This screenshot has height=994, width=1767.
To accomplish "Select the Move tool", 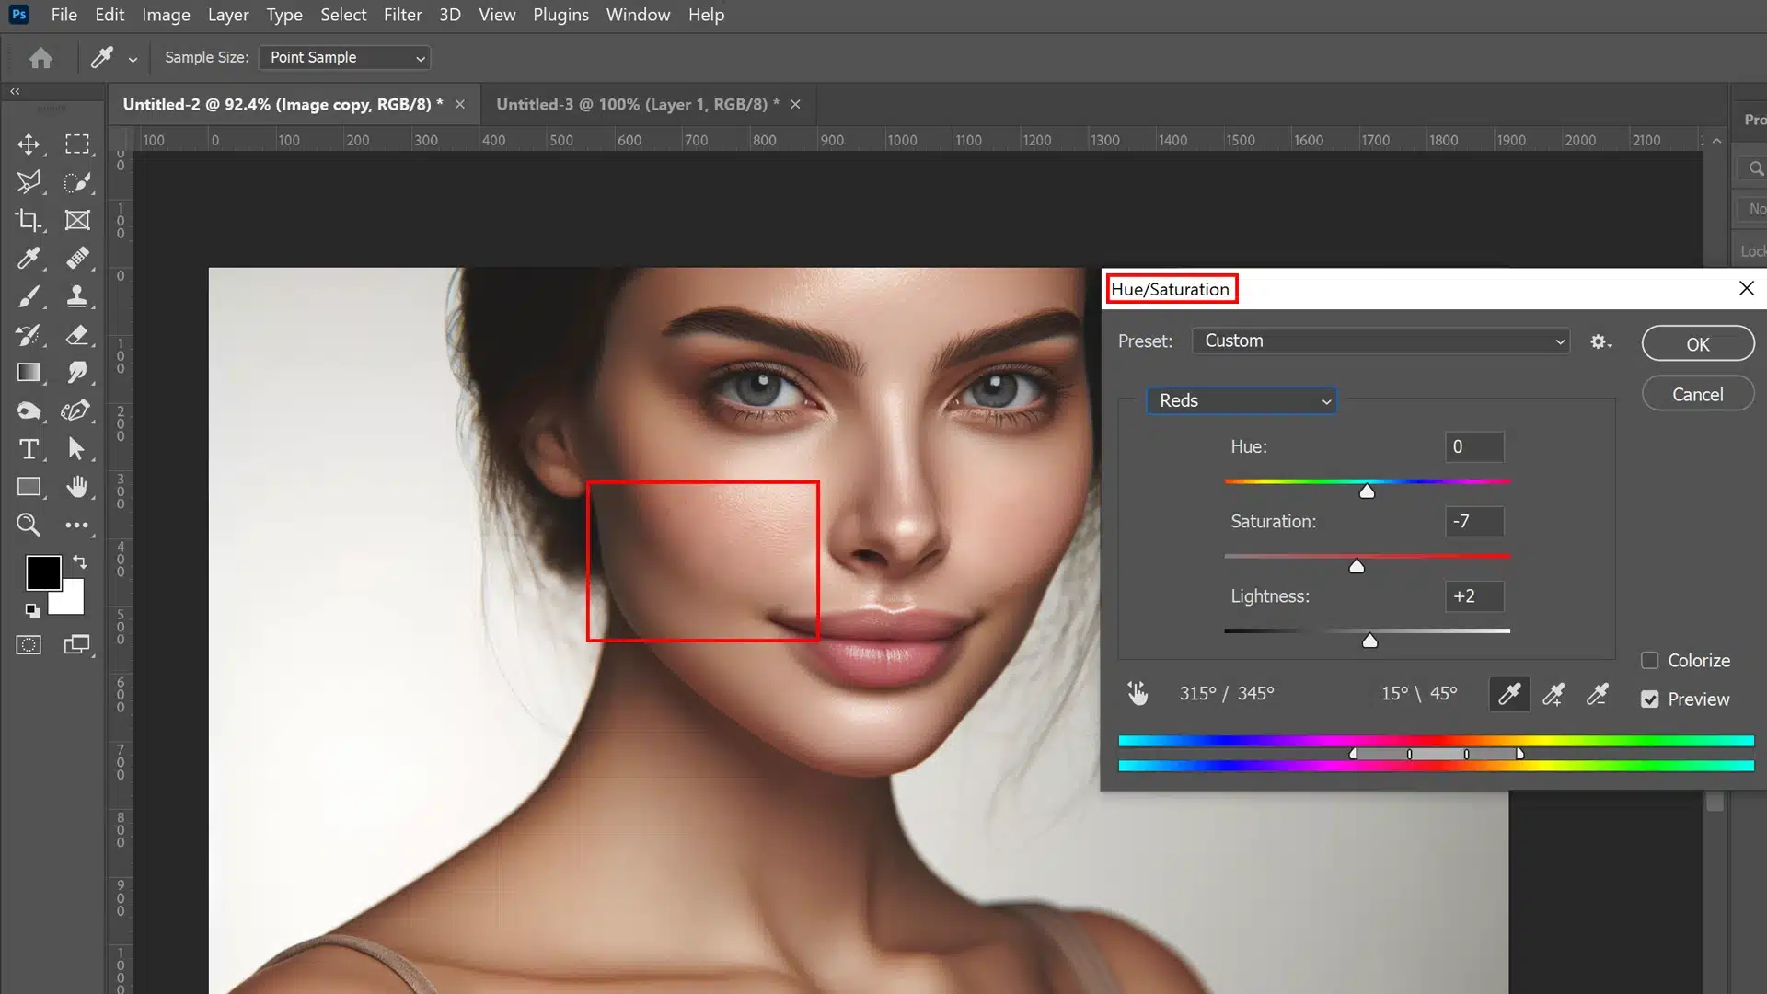I will (x=29, y=144).
